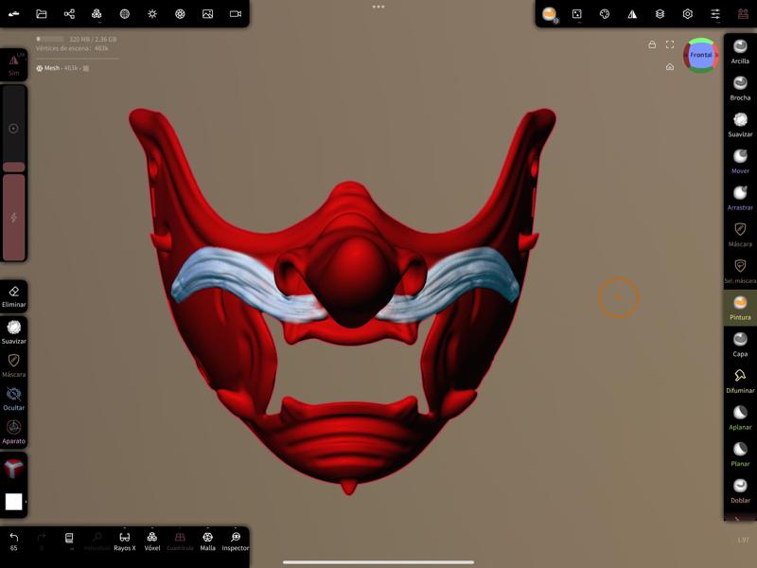Select the Aplanar flatten tool

[740, 418]
